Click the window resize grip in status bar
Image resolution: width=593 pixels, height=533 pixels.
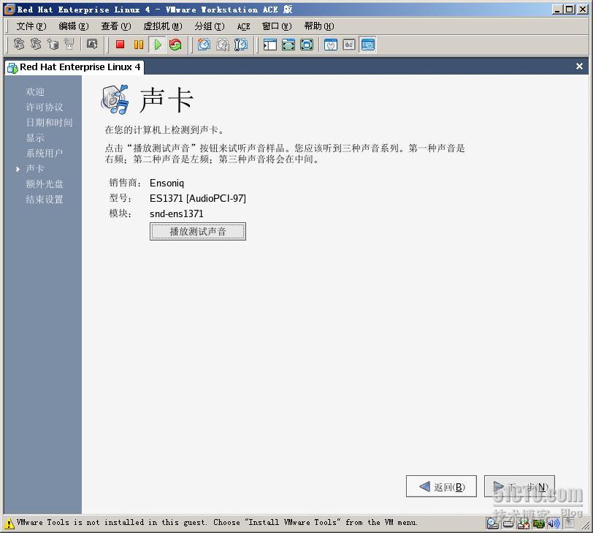pos(586,525)
